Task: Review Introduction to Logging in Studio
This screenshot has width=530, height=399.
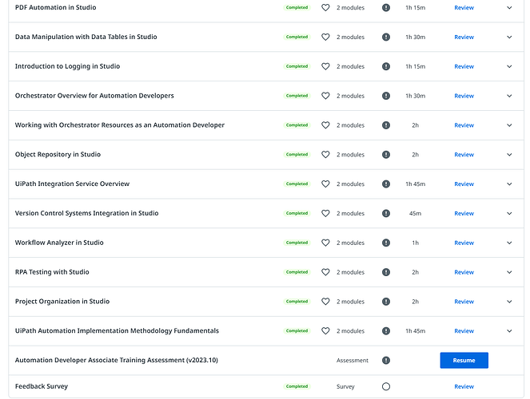Action: tap(464, 66)
